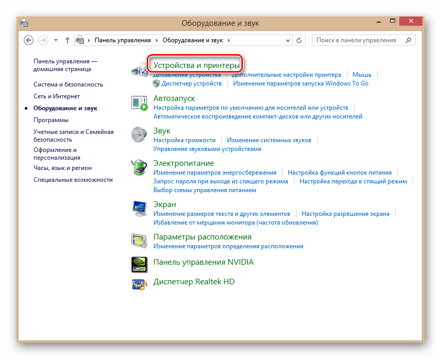
Task: Open Панель управления NVIDIA via its icon
Action: [x=139, y=264]
